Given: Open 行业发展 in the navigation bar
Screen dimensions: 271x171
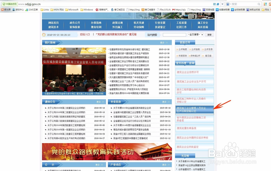Looking at the screenshot, I should click(x=160, y=23).
